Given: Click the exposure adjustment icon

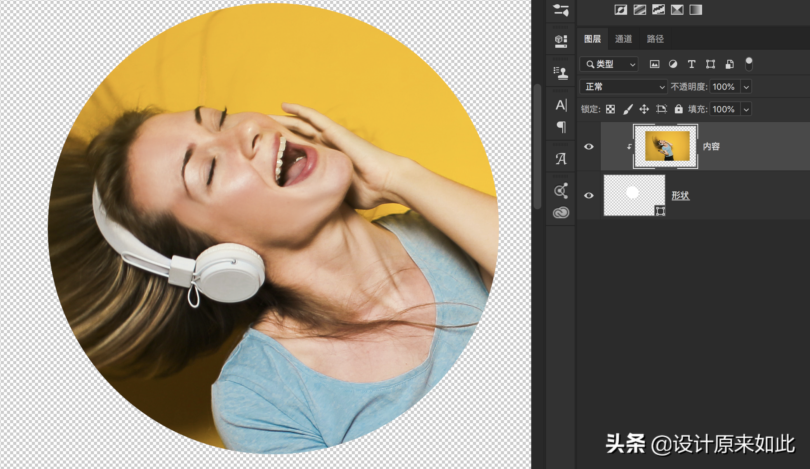Looking at the screenshot, I should (621, 10).
